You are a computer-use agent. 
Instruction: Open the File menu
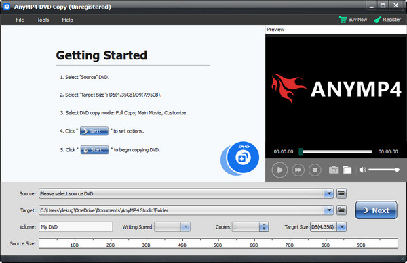20,20
